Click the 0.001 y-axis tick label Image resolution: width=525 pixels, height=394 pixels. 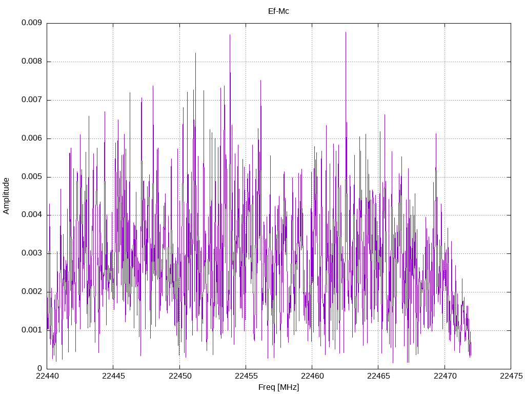31,330
